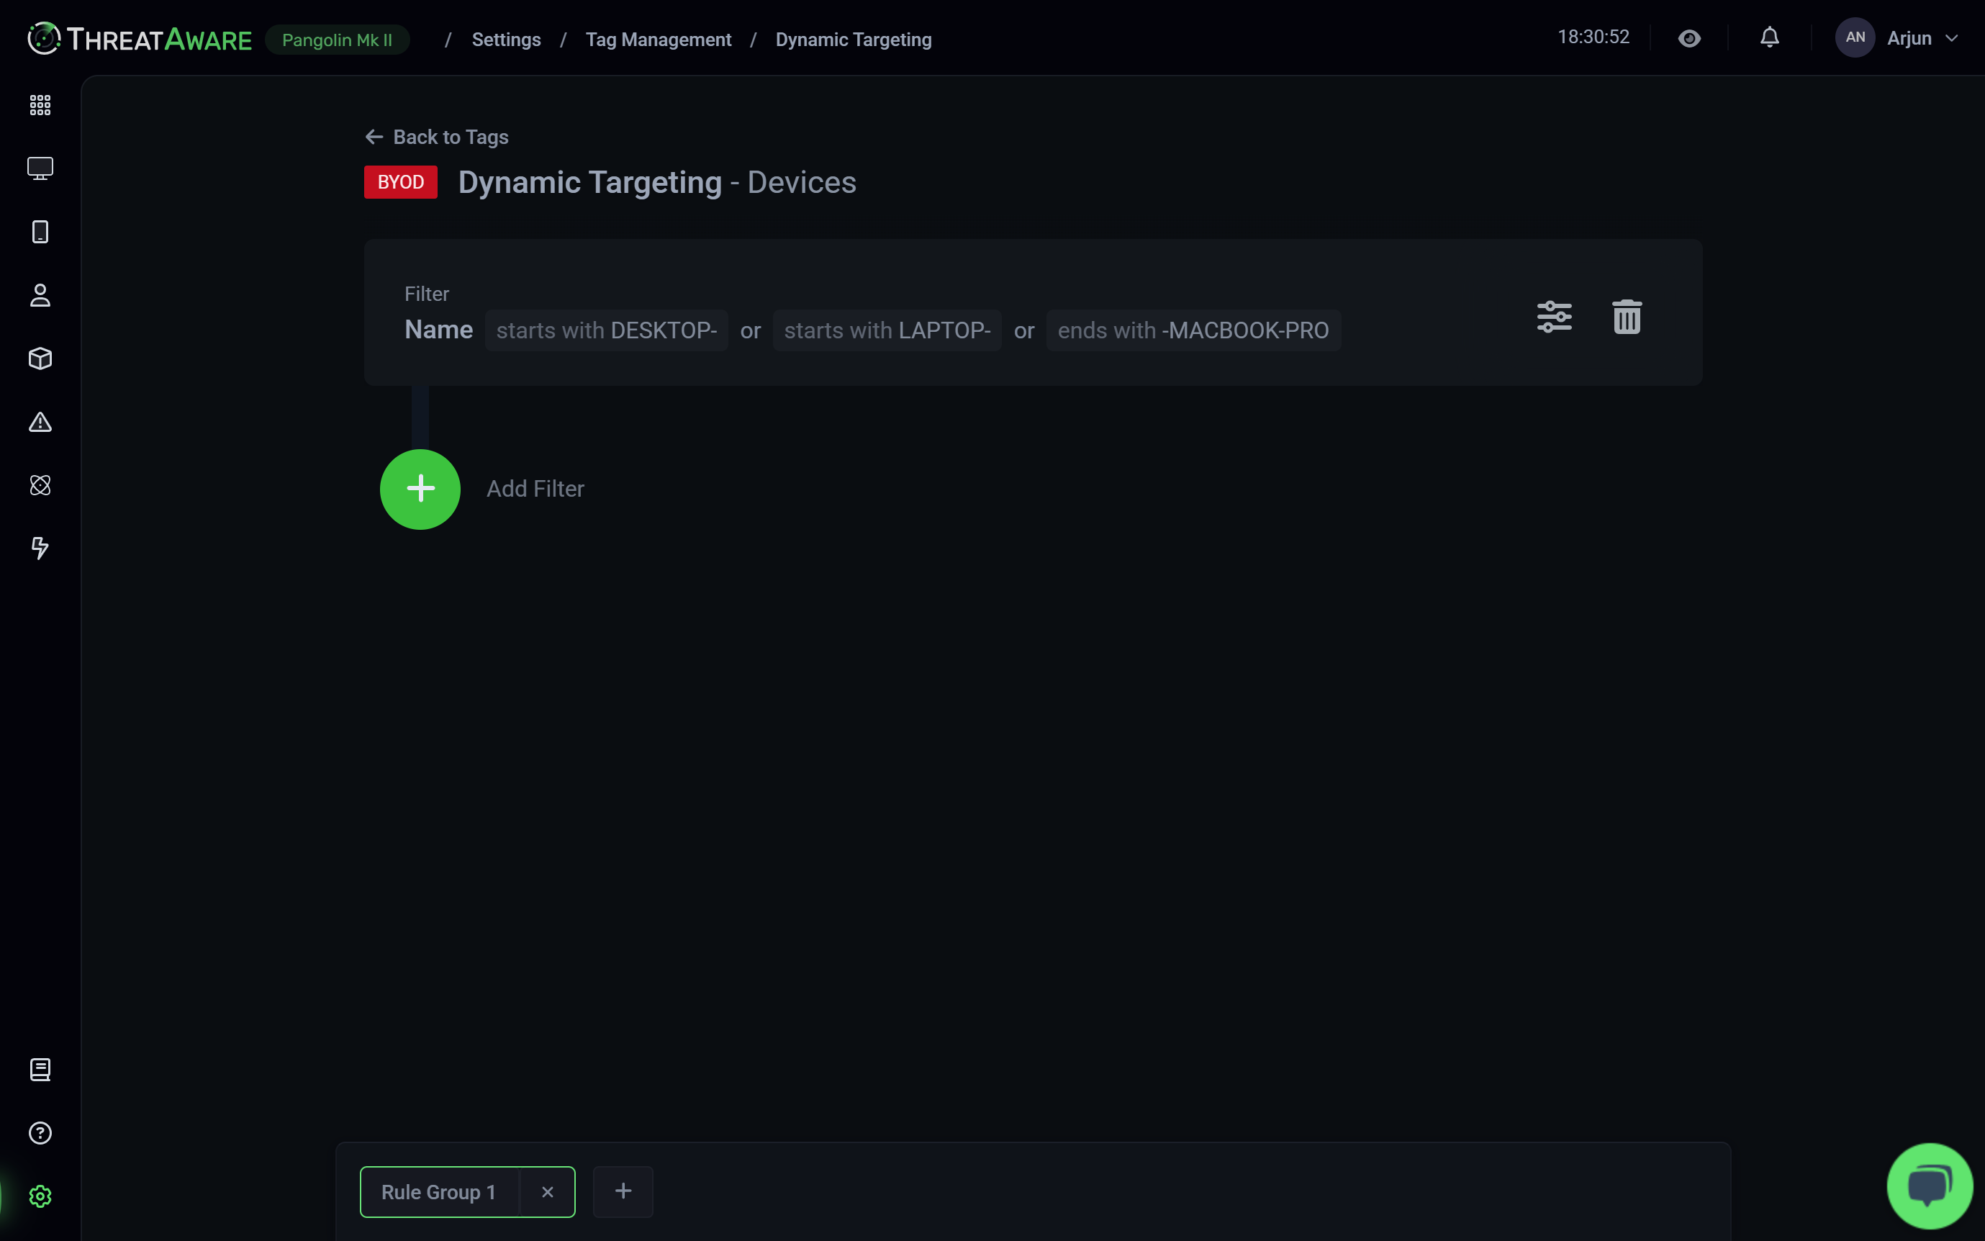Click the BYOD tag badge
The height and width of the screenshot is (1241, 1985).
(399, 181)
